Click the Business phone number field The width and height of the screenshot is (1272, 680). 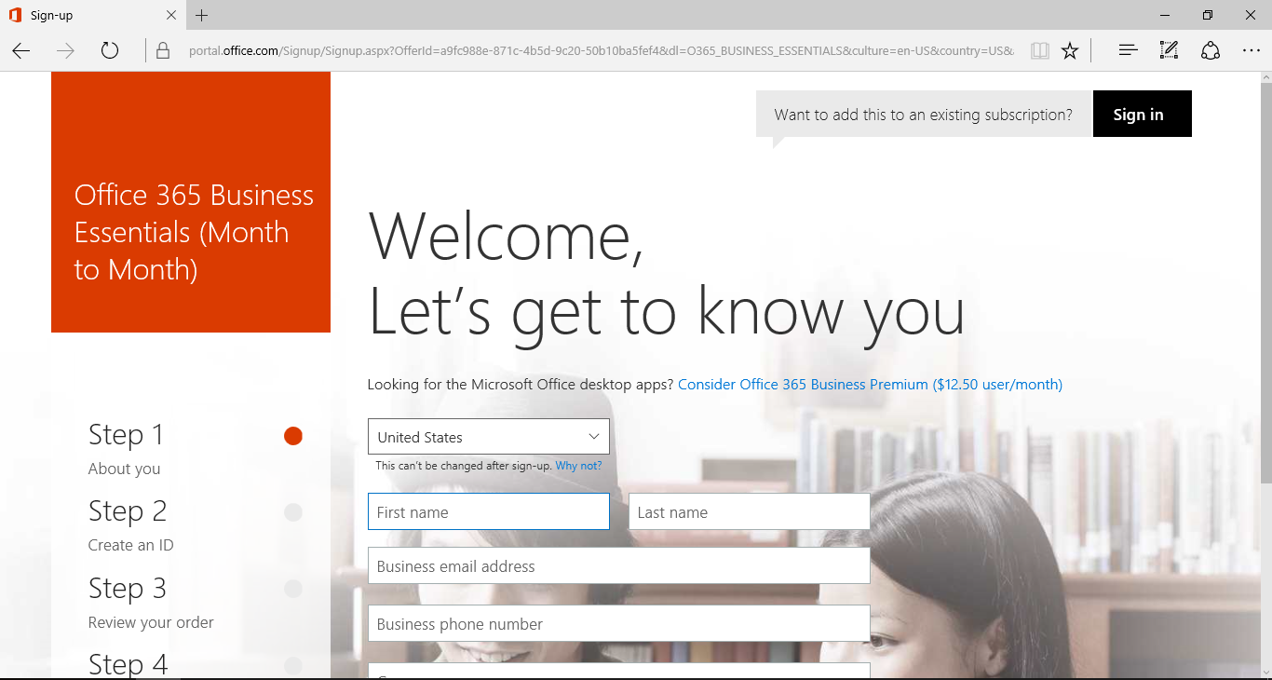[x=618, y=624]
